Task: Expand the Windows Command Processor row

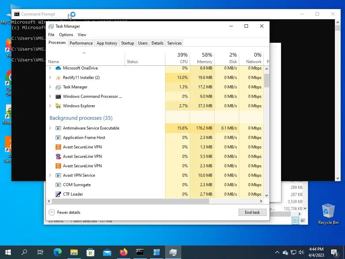Action: 50,96
